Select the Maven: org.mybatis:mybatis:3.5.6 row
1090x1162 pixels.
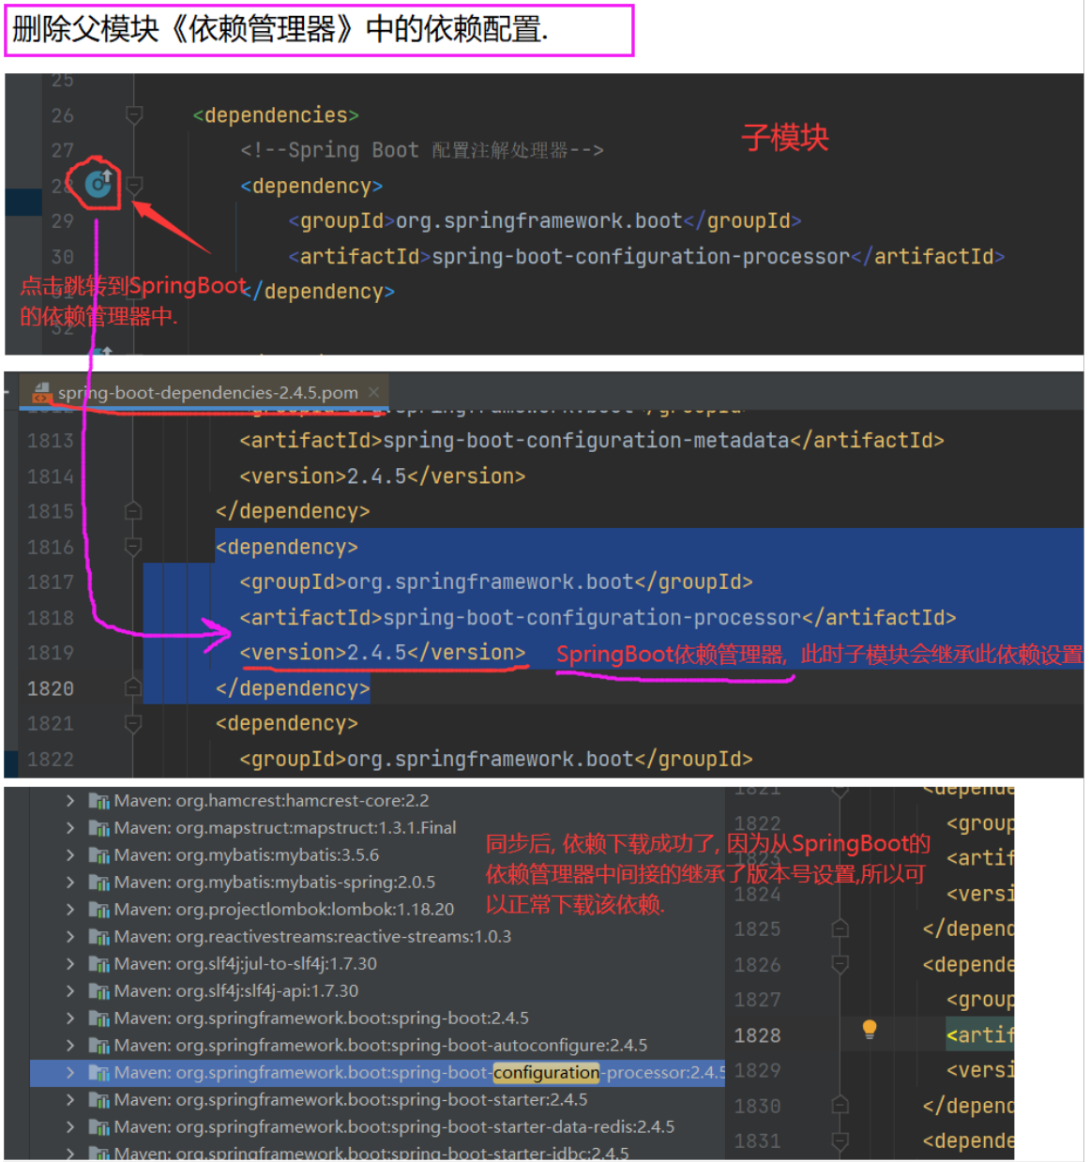click(378, 855)
